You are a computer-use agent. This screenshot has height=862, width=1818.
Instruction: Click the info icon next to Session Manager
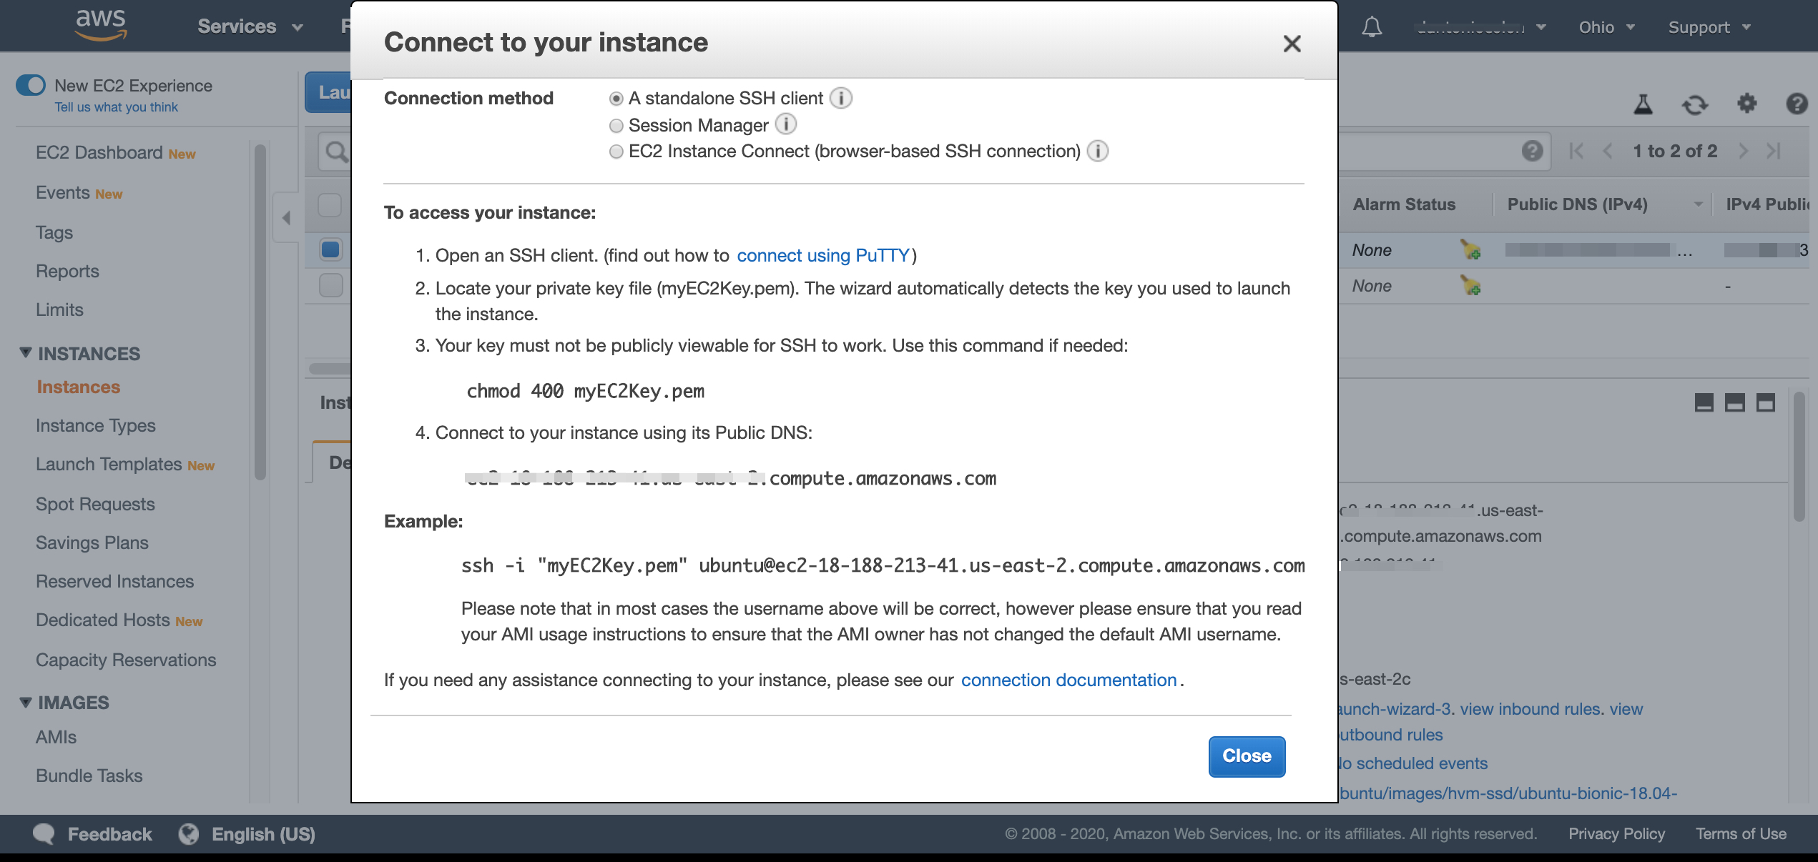tap(785, 124)
